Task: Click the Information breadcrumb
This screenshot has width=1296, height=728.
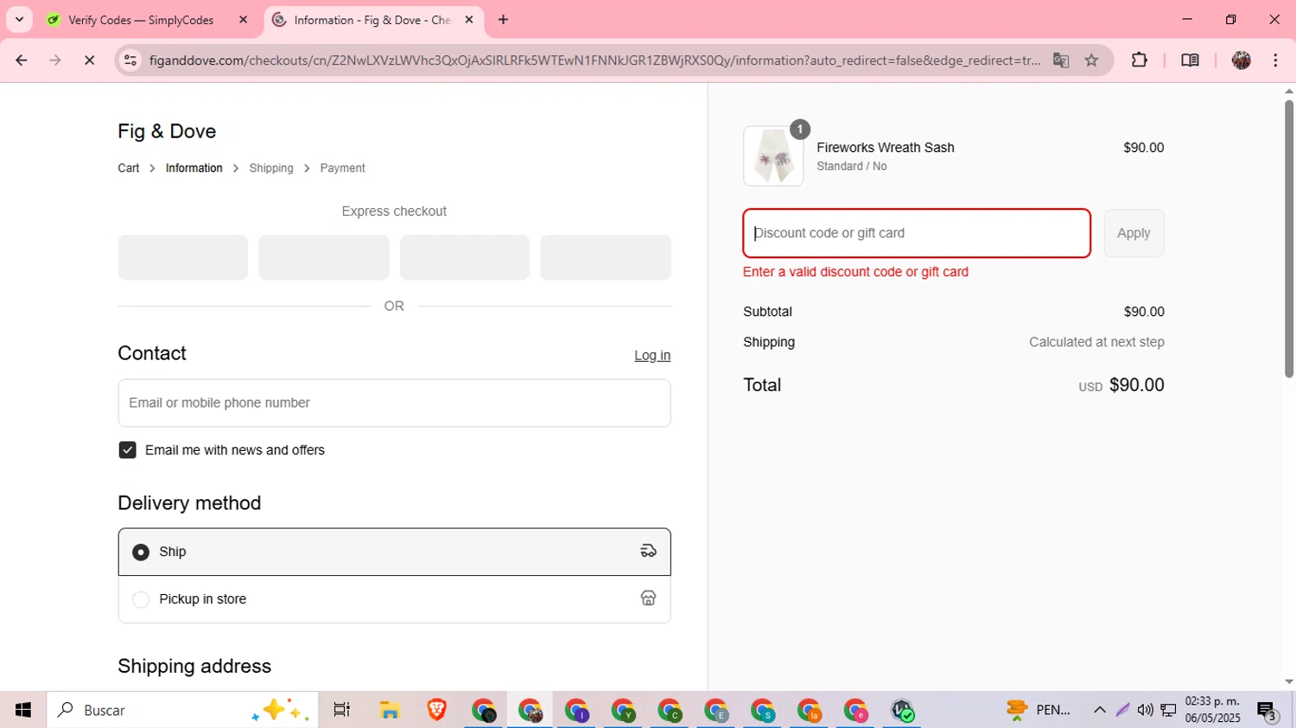Action: tap(194, 168)
